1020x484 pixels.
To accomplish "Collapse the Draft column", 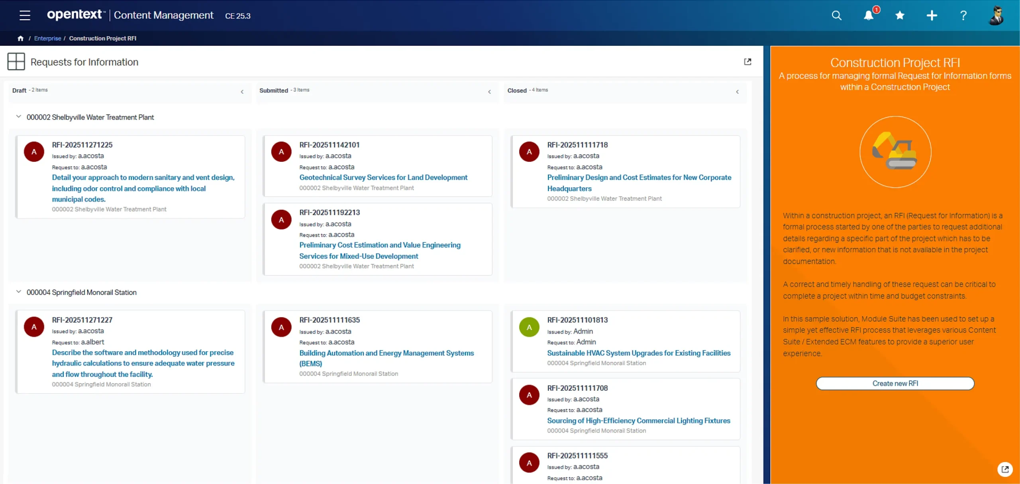I will [x=242, y=92].
